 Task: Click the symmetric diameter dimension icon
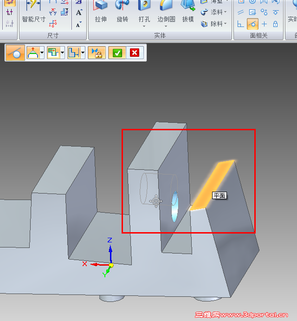[65, 12]
